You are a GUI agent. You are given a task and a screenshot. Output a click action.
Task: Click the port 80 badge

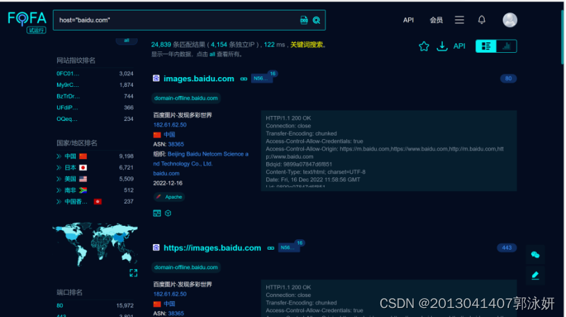508,79
